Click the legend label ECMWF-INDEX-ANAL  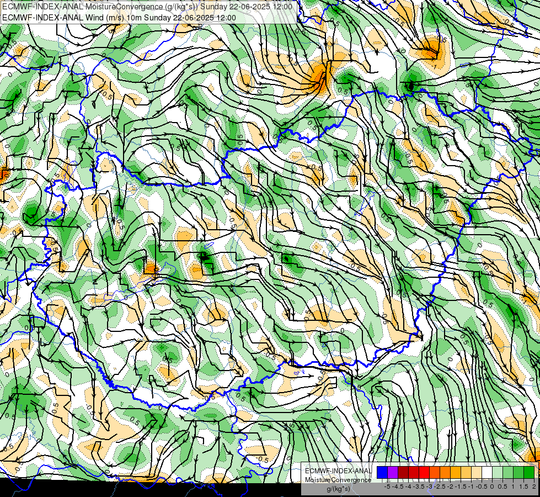(338, 471)
